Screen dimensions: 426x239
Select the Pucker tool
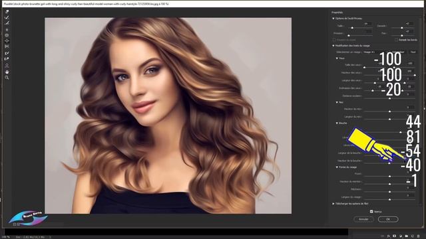tap(7, 35)
